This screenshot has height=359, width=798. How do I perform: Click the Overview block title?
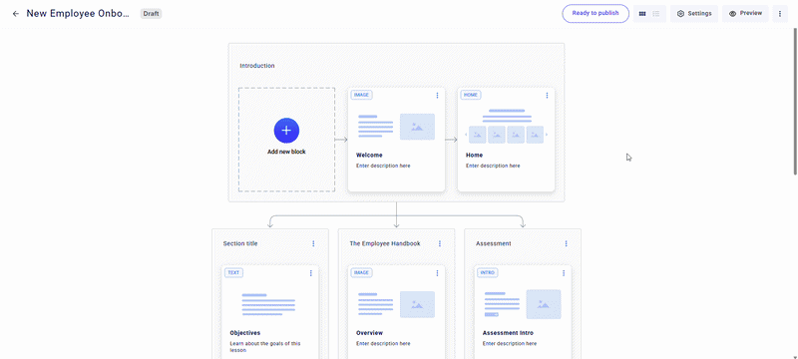pos(369,333)
